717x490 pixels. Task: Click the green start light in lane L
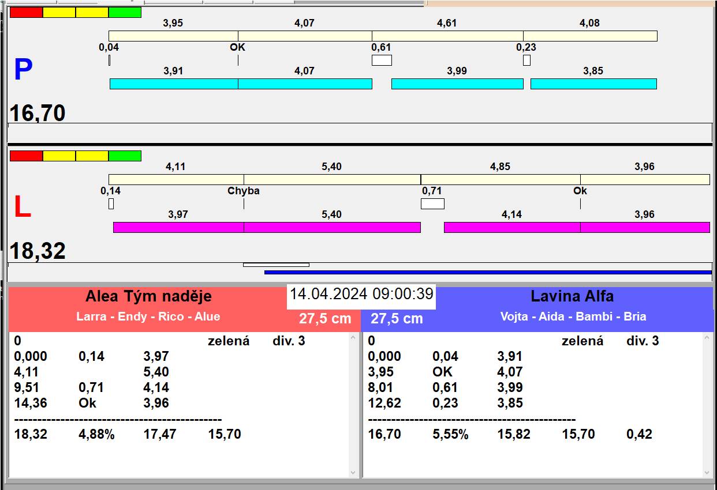tap(125, 156)
